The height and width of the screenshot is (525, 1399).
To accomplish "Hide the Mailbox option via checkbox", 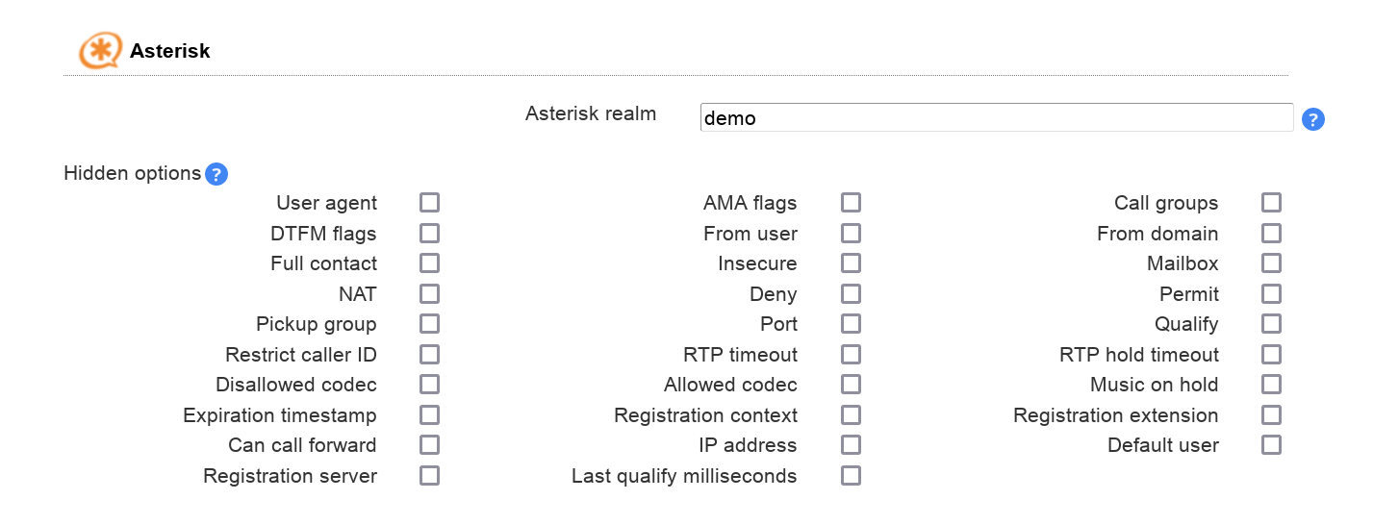I will (x=1271, y=263).
